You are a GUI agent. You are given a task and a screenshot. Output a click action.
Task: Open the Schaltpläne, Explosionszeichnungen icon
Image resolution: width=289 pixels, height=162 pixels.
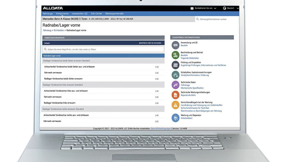(x=175, y=75)
